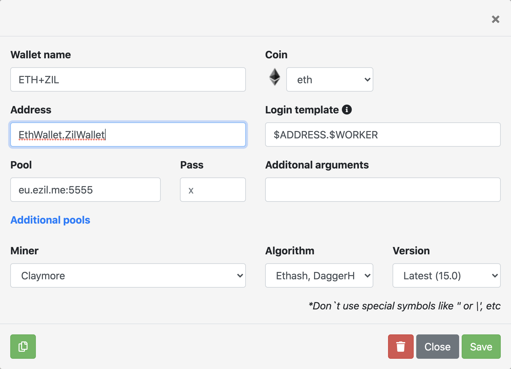
Task: Close the dialog with the X icon
Action: tap(495, 19)
